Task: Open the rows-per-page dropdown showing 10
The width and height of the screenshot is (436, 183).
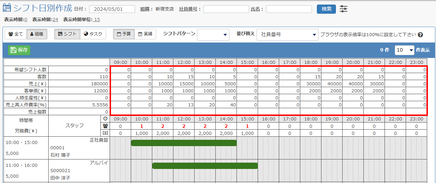Action: [404, 50]
